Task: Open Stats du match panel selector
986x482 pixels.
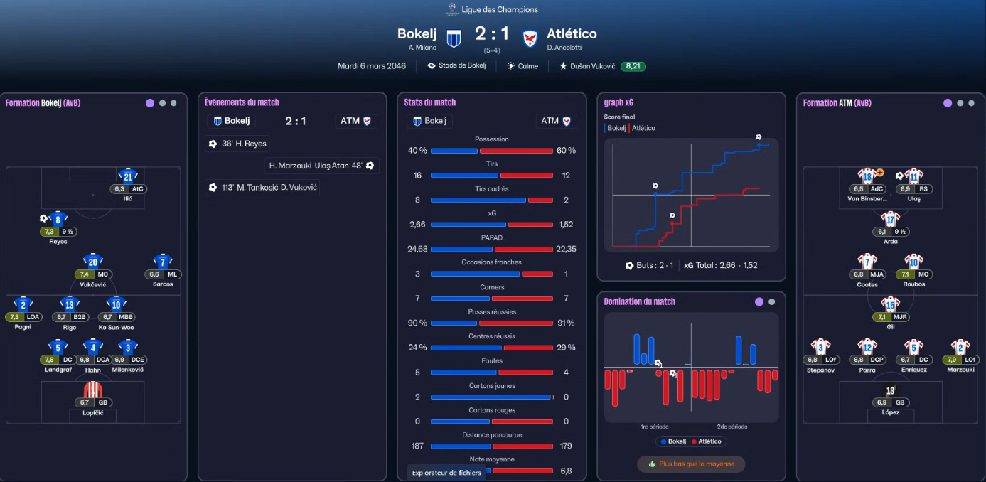Action: (x=429, y=103)
